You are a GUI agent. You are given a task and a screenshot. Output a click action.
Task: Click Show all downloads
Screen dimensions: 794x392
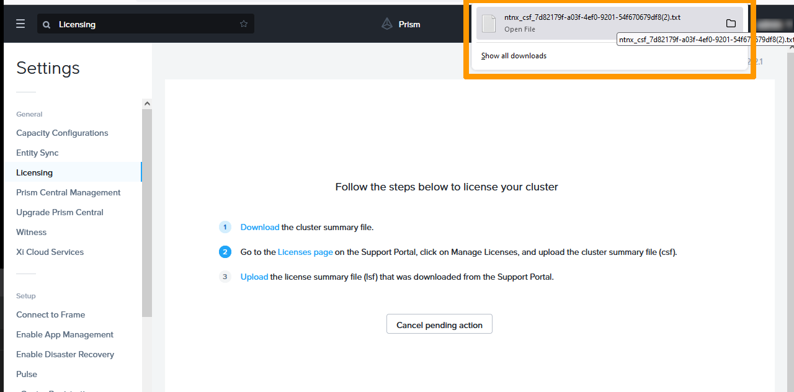point(514,56)
